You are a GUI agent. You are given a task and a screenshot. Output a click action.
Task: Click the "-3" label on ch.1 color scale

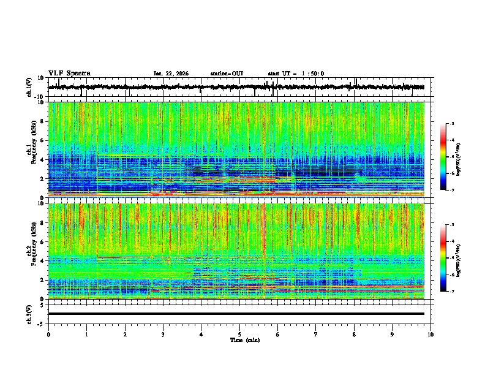(451, 123)
